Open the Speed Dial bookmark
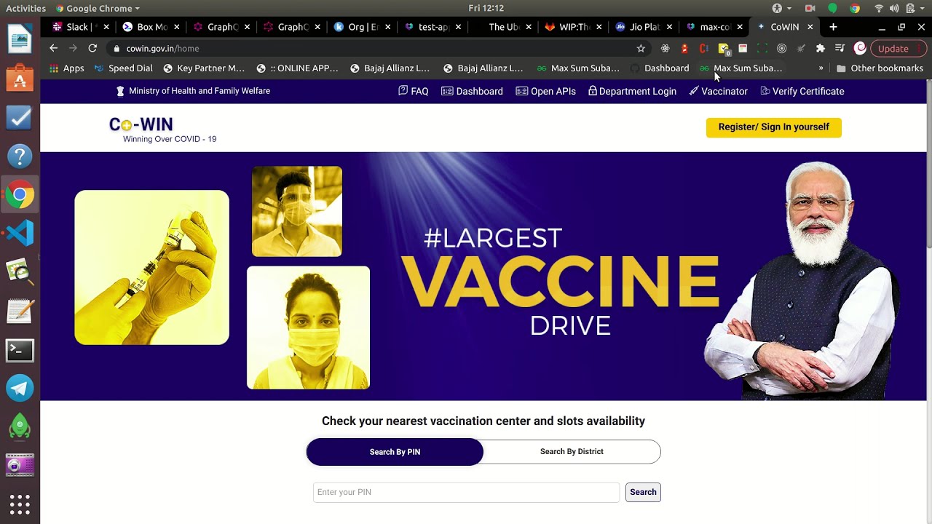 124,68
